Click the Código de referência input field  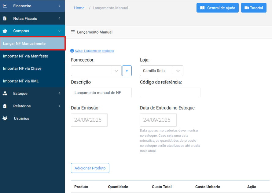pyautogui.click(x=170, y=93)
